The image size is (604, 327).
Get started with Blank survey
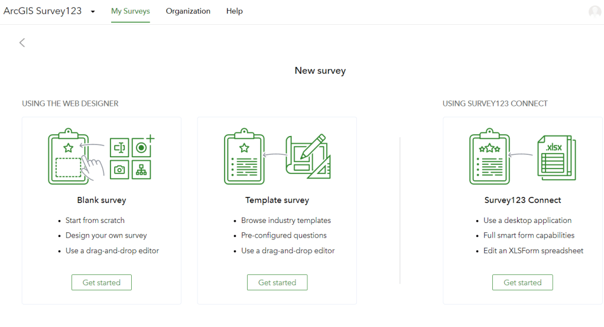(101, 283)
